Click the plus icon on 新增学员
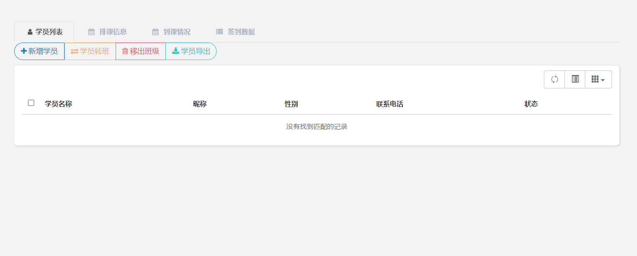Image resolution: width=637 pixels, height=256 pixels. pos(24,51)
